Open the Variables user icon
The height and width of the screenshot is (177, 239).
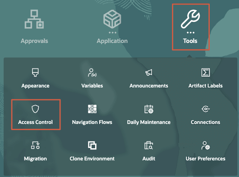pos(92,73)
